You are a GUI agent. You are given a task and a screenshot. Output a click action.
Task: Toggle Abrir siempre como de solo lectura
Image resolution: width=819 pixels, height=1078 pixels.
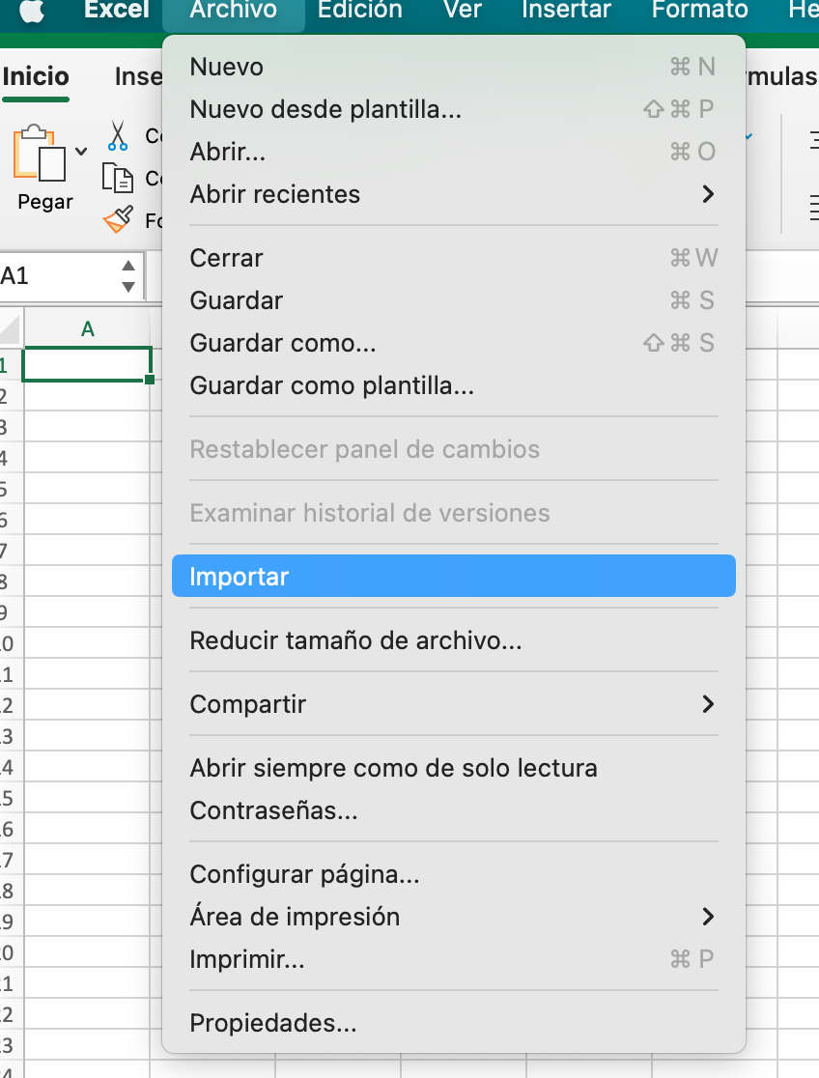(454, 768)
